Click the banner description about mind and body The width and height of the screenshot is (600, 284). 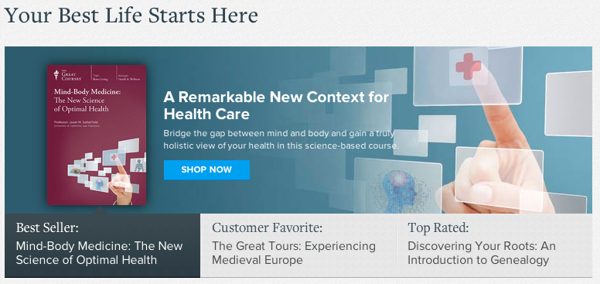281,139
